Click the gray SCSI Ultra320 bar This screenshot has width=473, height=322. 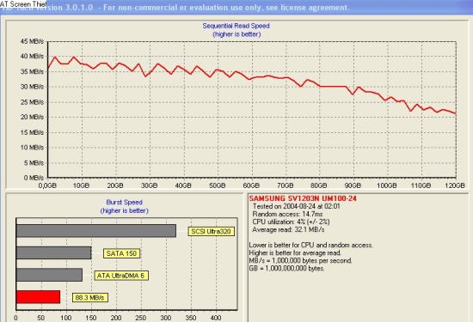(96, 231)
